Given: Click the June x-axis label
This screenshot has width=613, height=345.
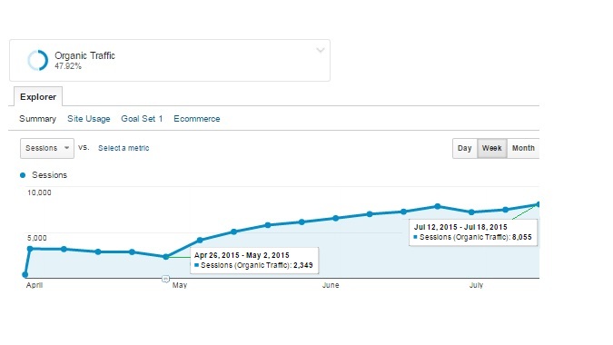Looking at the screenshot, I should pyautogui.click(x=331, y=285).
